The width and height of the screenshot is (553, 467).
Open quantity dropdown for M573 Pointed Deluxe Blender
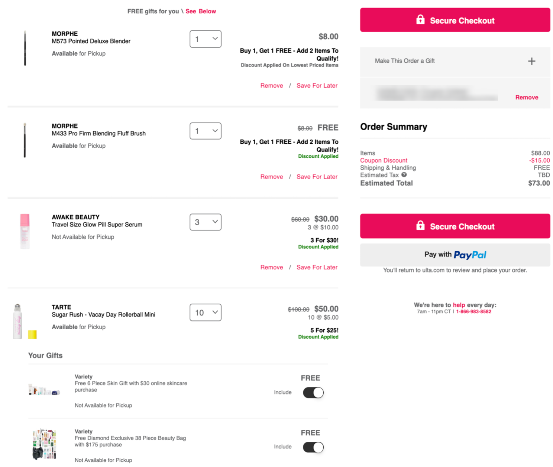point(206,39)
